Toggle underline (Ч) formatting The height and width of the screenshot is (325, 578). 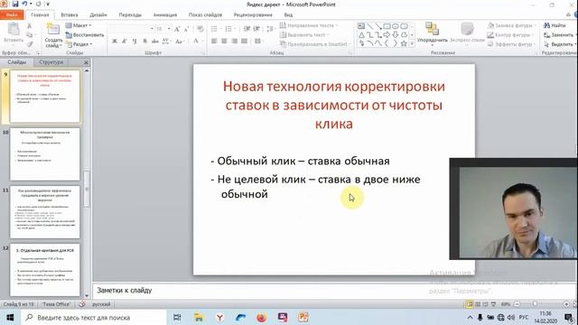(135, 41)
